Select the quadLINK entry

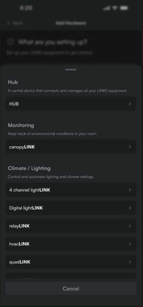[71, 262]
